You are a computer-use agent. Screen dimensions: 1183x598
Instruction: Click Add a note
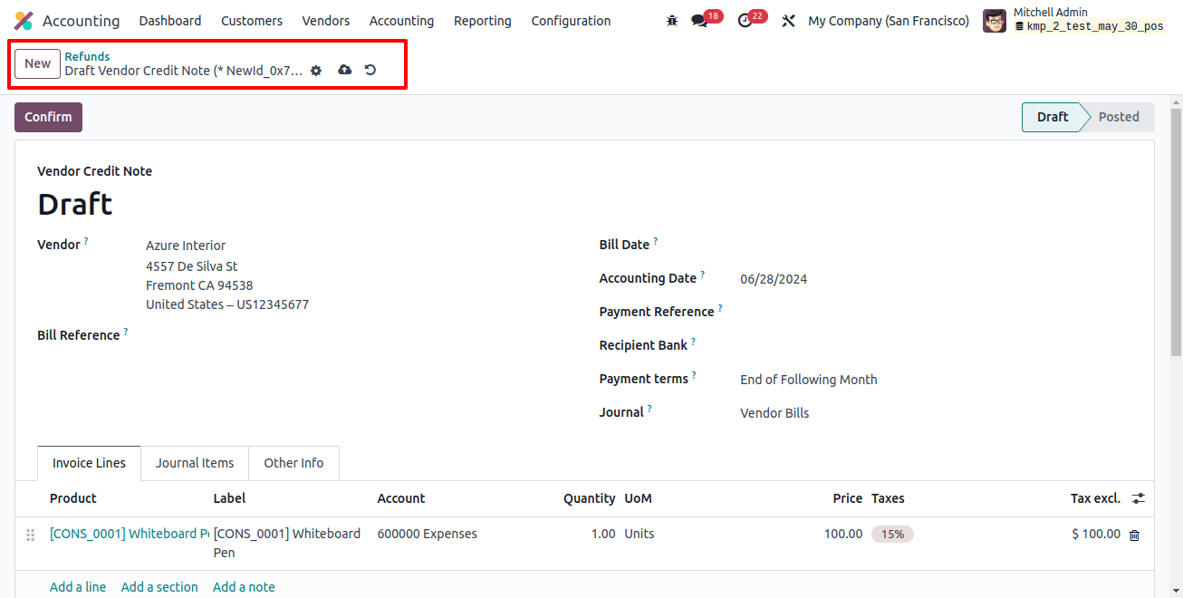(x=244, y=587)
